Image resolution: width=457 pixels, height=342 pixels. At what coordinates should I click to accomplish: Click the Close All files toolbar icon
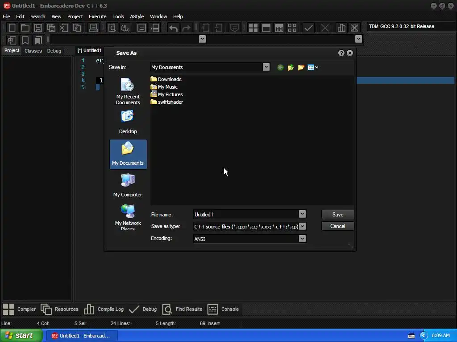tap(77, 28)
